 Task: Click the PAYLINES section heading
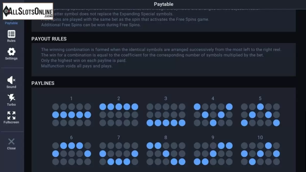(x=43, y=83)
